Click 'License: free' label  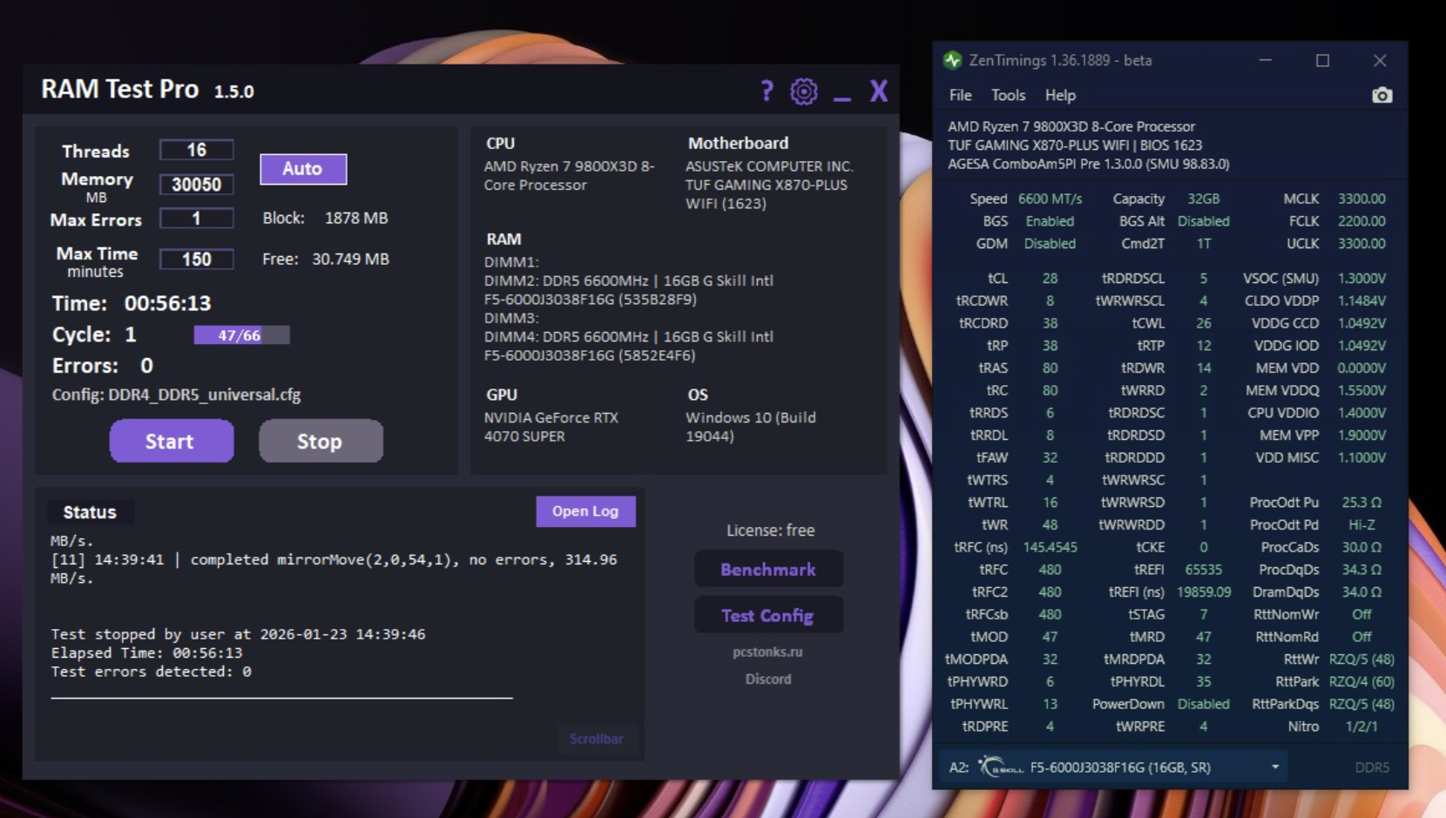pos(770,530)
